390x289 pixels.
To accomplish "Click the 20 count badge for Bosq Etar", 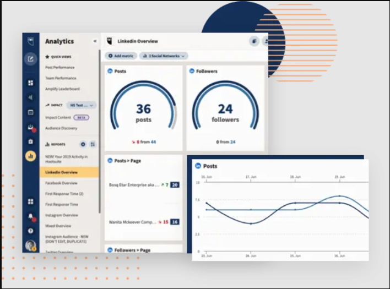I will 175,185.
